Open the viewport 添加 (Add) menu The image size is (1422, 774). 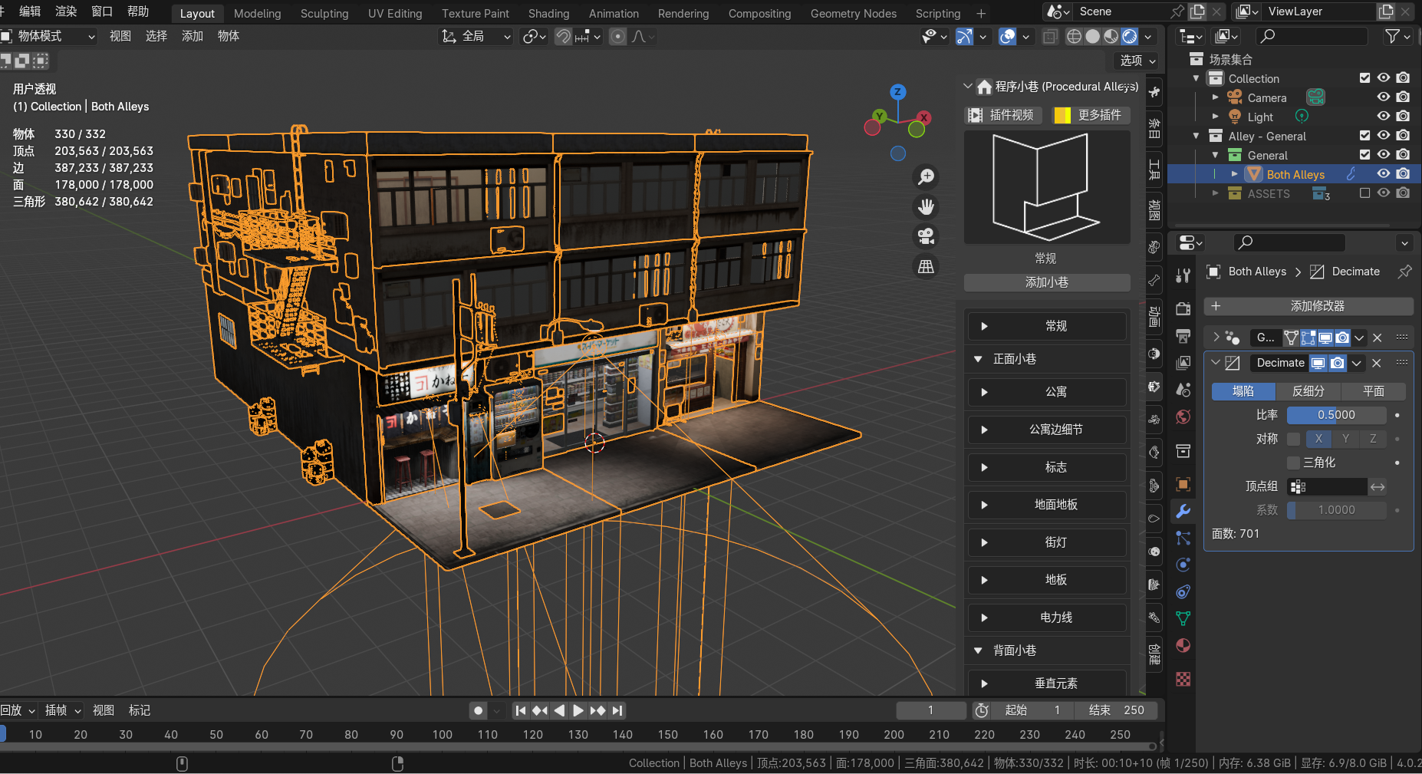(193, 36)
